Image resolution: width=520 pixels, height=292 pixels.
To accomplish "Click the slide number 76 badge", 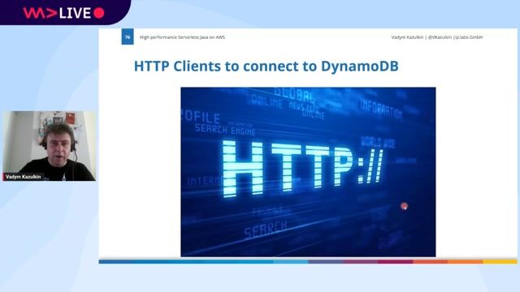I will 128,36.
